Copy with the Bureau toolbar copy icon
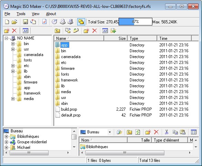202x166 pixels. pyautogui.click(x=175, y=132)
